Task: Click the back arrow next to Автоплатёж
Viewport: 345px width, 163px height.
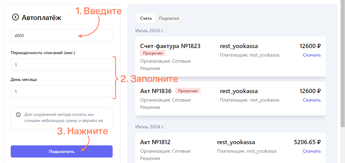Action: click(x=16, y=17)
